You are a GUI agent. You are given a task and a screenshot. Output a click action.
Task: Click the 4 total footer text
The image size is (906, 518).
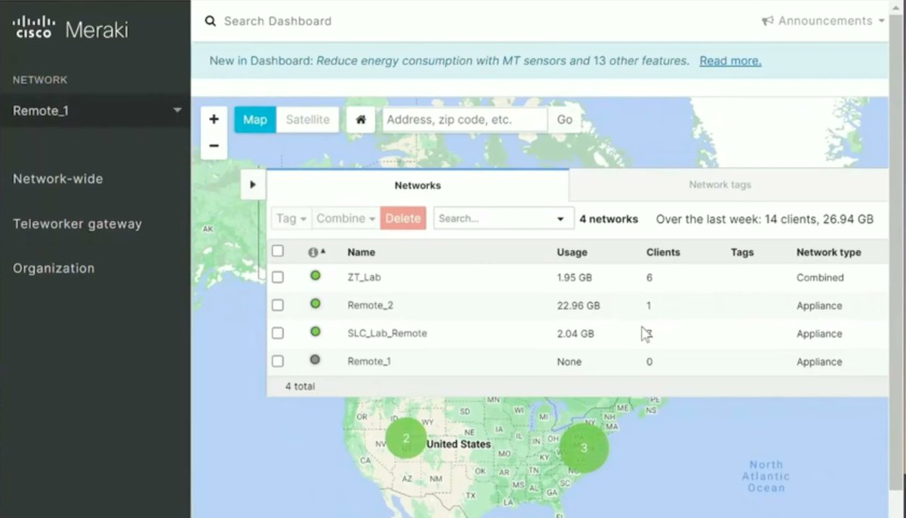[x=300, y=386]
